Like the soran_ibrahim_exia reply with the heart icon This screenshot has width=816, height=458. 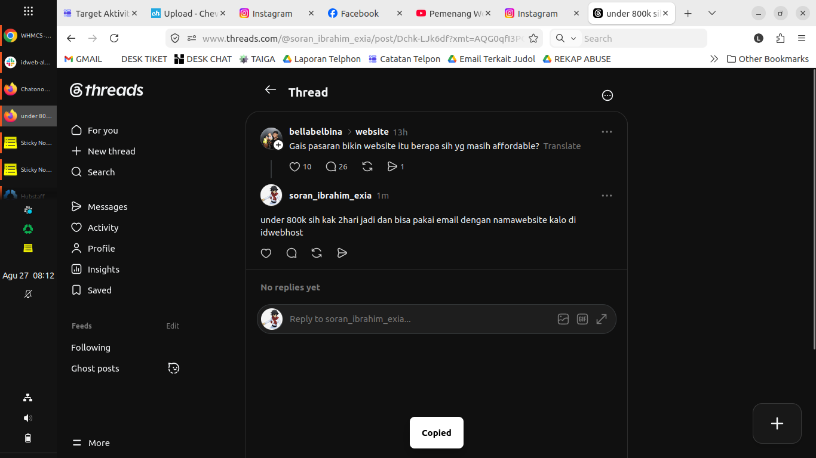click(266, 253)
